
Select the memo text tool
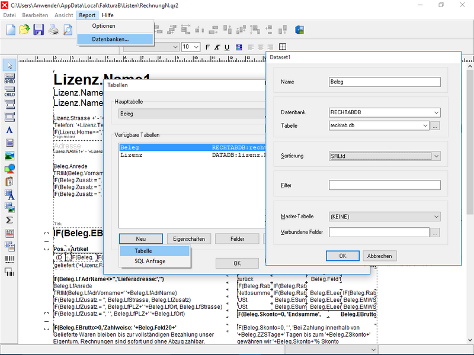tap(9, 143)
